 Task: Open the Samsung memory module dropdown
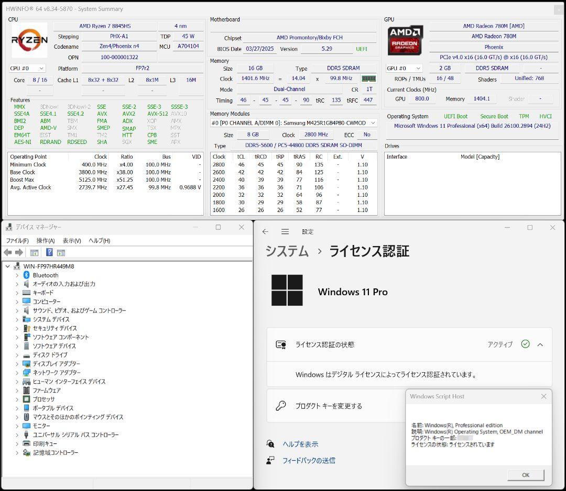pos(373,123)
